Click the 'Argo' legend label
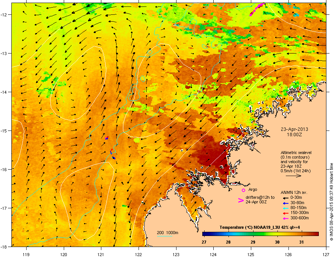The width and height of the screenshot is (334, 258). [x=253, y=190]
